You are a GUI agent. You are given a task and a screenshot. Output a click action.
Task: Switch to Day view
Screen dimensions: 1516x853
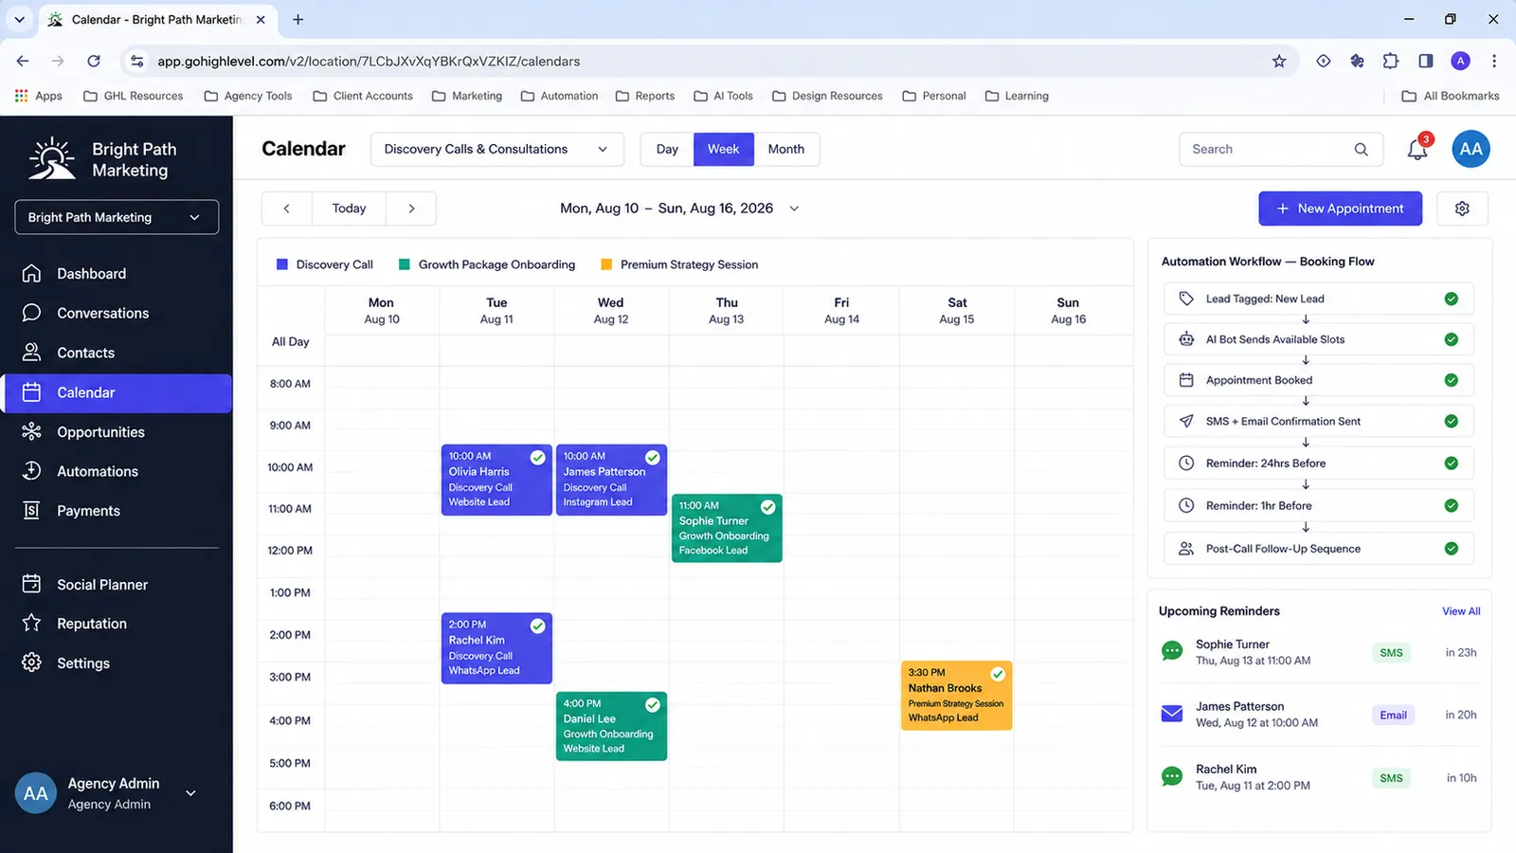click(x=667, y=149)
